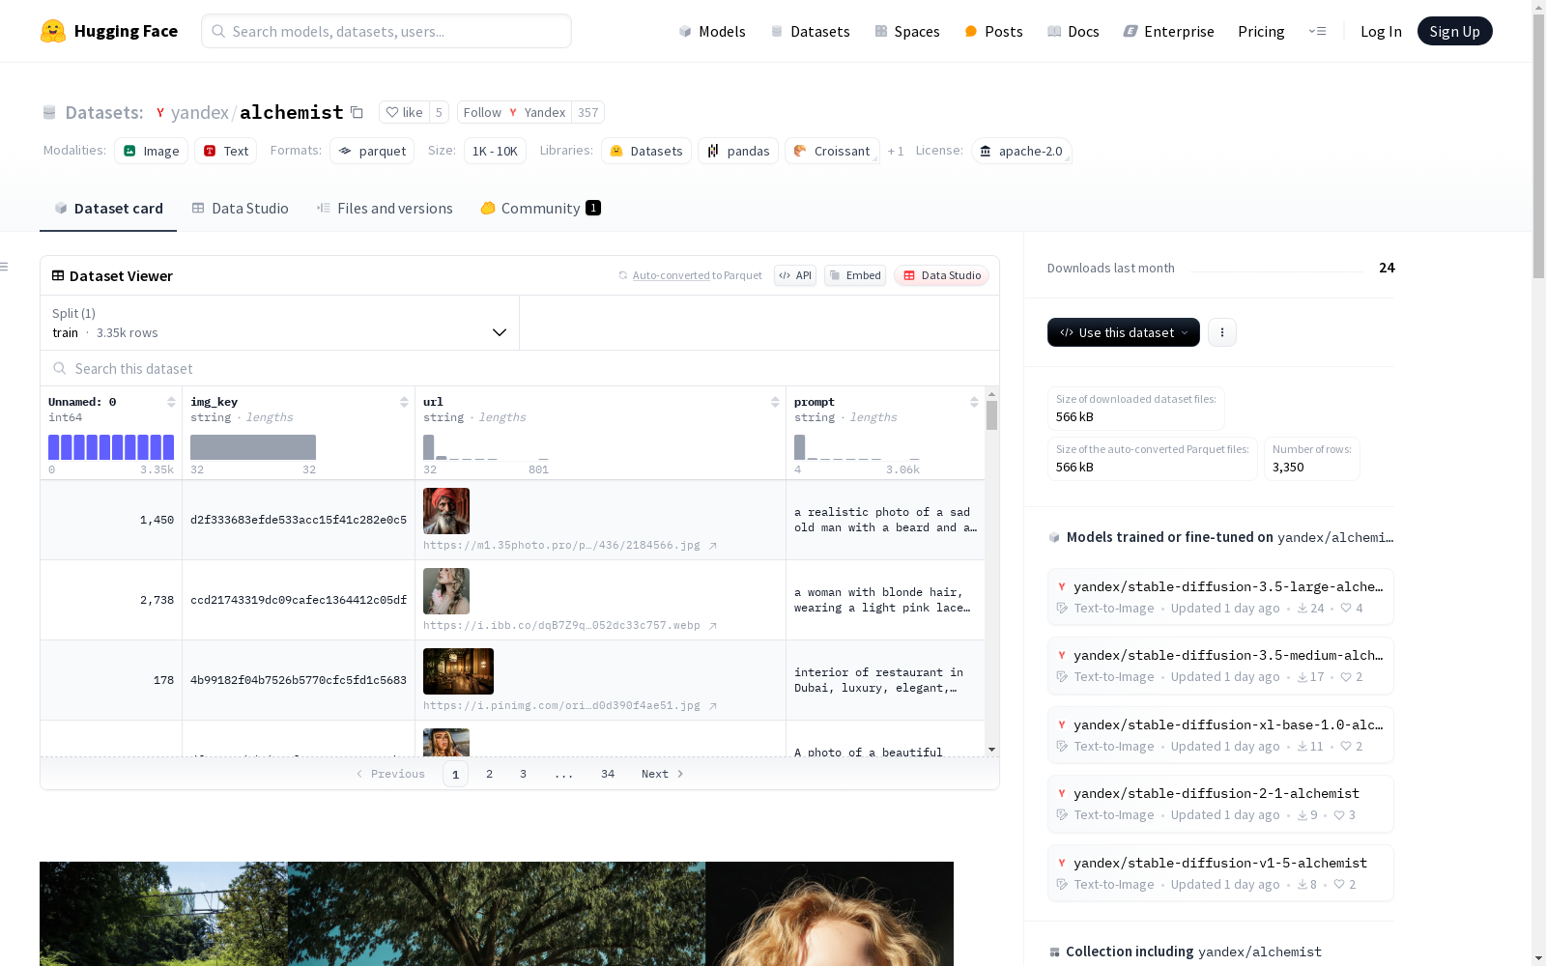
Task: Open Enterprise page
Action: (1168, 31)
